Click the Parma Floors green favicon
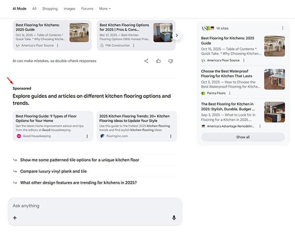 [203, 93]
